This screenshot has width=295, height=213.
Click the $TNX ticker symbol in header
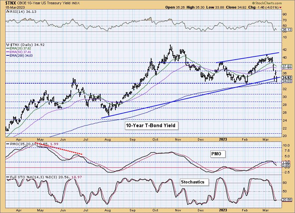pyautogui.click(x=11, y=3)
